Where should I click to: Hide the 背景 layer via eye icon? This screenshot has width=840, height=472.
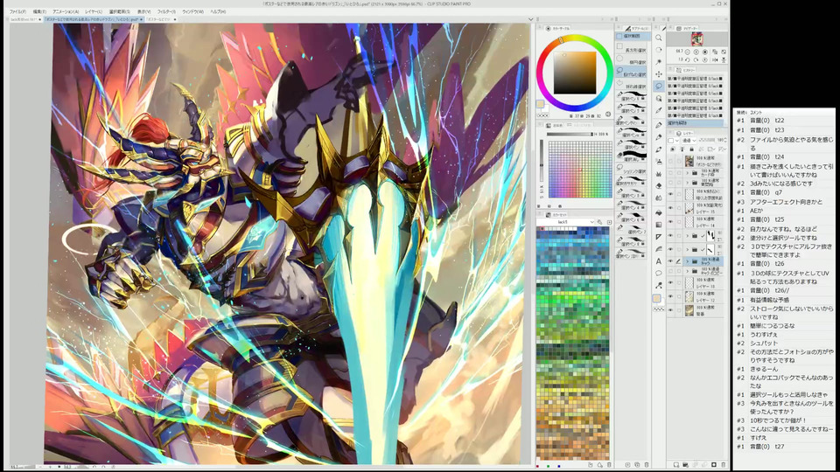pyautogui.click(x=670, y=309)
